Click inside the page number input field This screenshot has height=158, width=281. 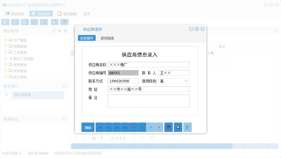click(104, 138)
